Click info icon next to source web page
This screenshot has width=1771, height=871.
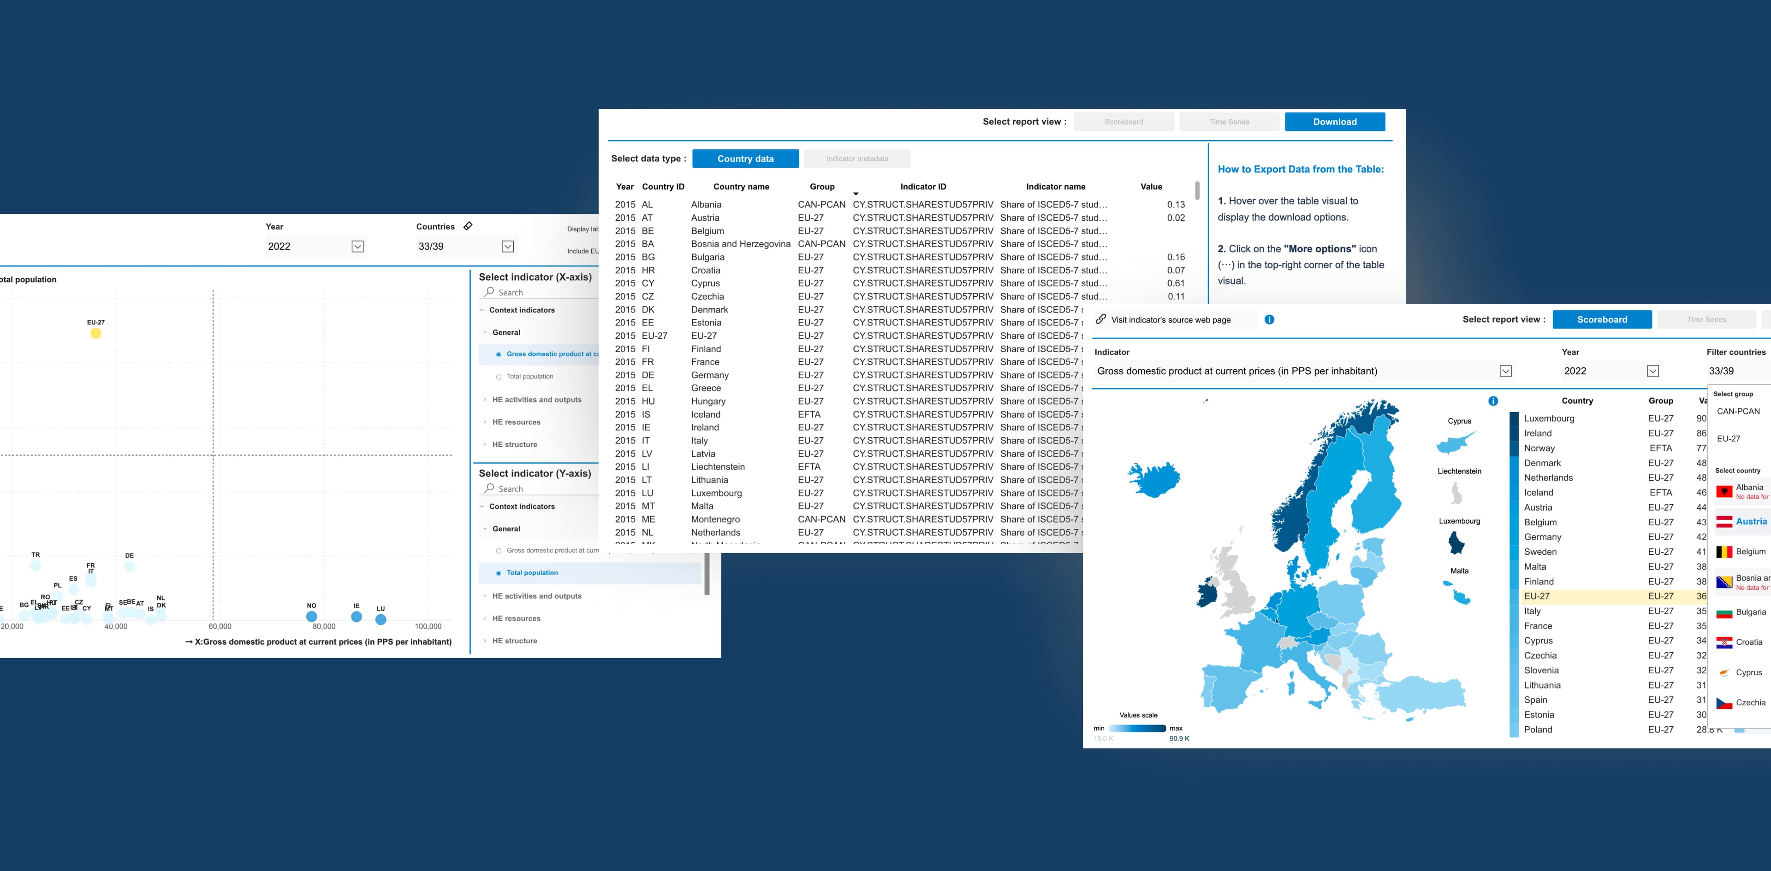1269,319
